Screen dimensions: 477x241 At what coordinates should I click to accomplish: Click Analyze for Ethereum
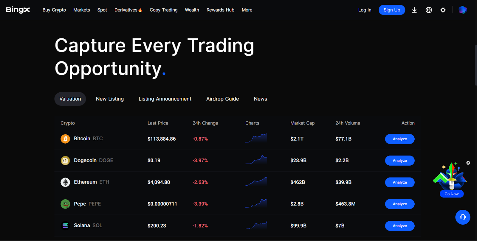[400, 182]
